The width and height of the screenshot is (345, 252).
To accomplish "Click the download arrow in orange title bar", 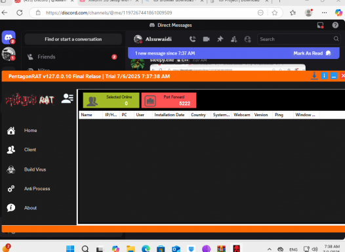I will click(314, 76).
